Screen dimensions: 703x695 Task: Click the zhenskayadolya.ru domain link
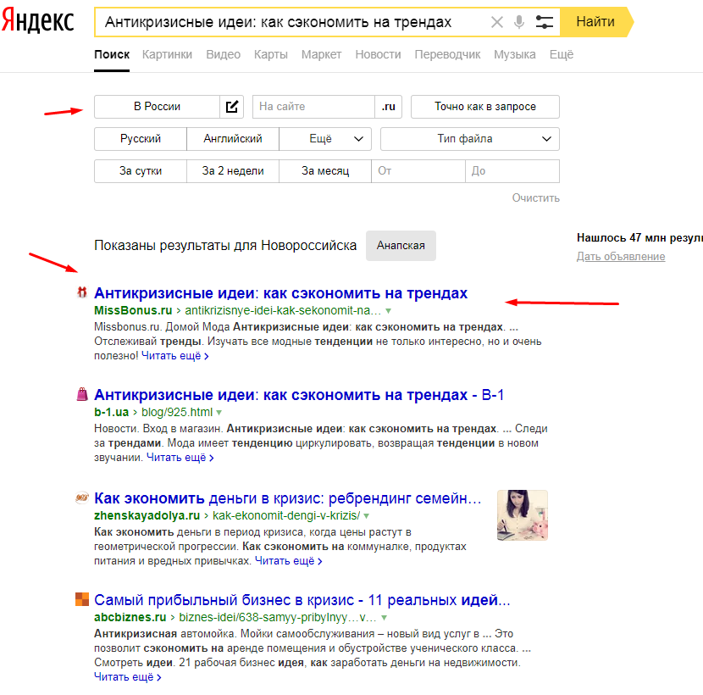click(147, 515)
